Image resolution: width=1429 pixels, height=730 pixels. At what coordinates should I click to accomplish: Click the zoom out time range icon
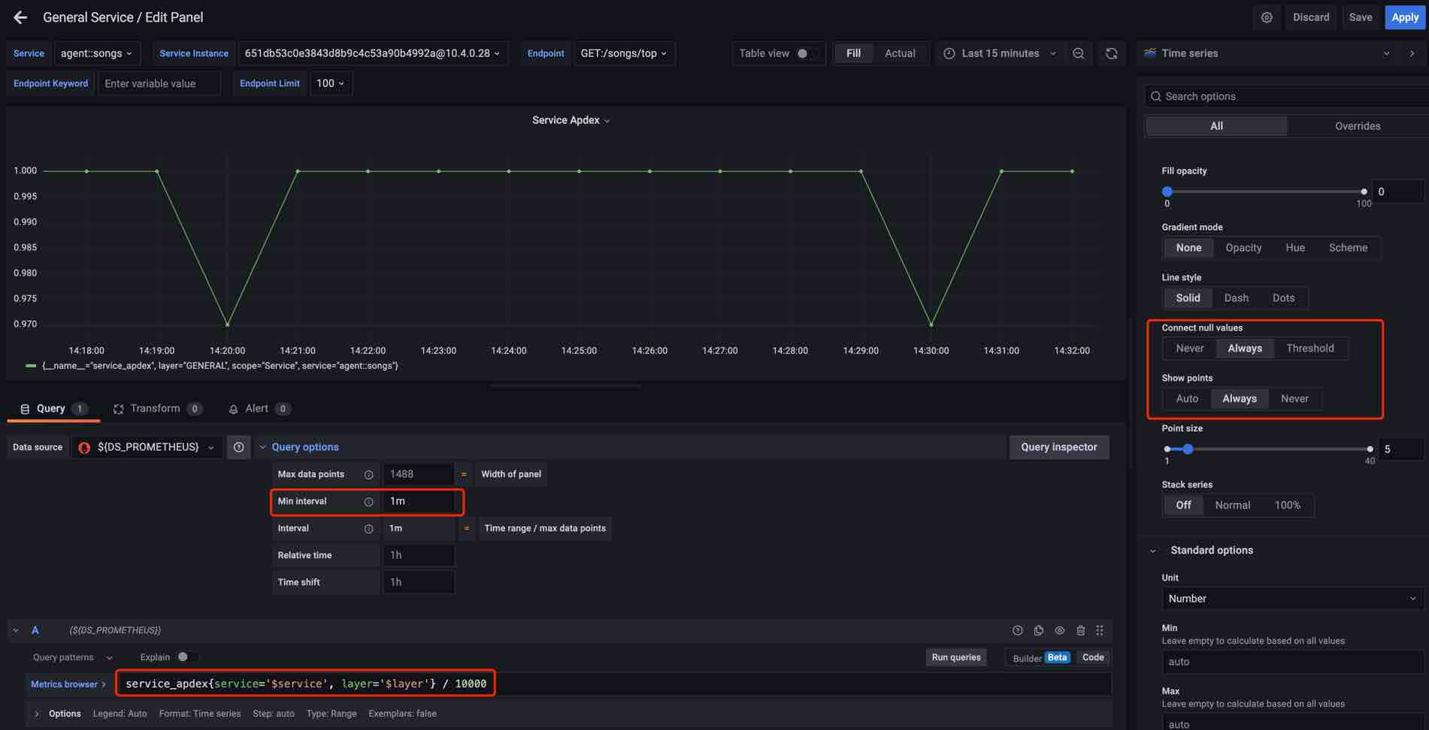point(1078,53)
